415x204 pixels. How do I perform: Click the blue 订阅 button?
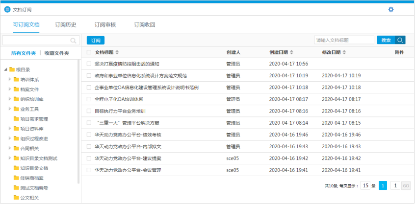click(x=96, y=41)
